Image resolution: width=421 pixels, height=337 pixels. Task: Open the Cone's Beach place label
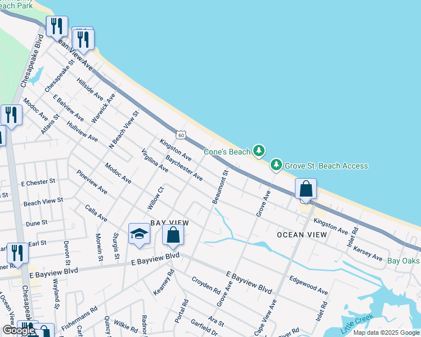(x=226, y=152)
